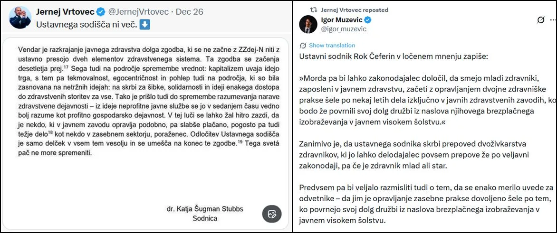Click the Grok icon left of Show translation
The image size is (557, 233).
pyautogui.click(x=303, y=46)
